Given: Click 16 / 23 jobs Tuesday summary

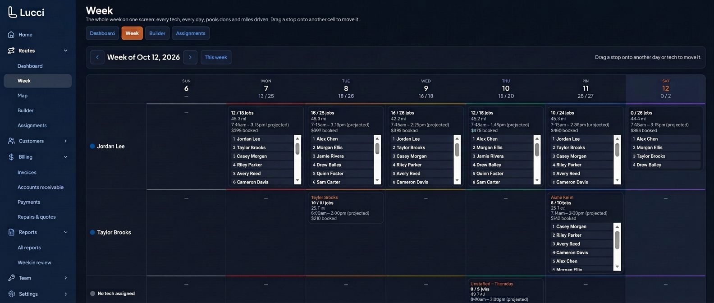Looking at the screenshot, I should 323,113.
